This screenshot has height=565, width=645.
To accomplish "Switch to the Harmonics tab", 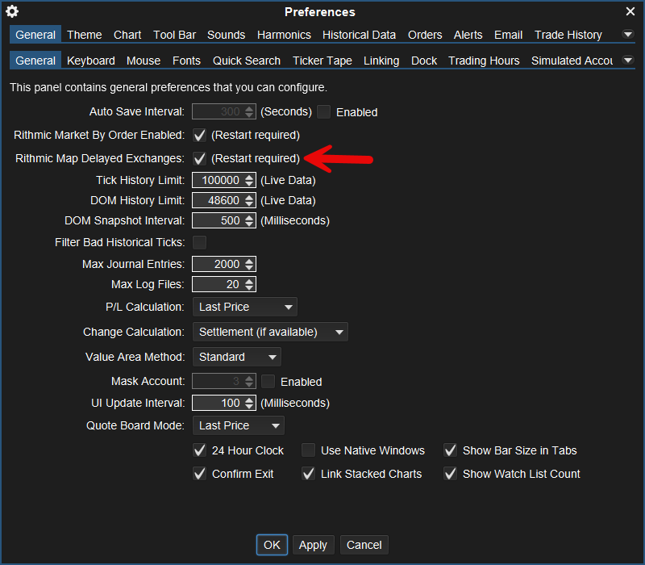I will tap(284, 35).
